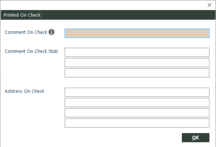The height and width of the screenshot is (147, 216).
Task: Click fourth Address On Check line
Action: pyautogui.click(x=137, y=123)
